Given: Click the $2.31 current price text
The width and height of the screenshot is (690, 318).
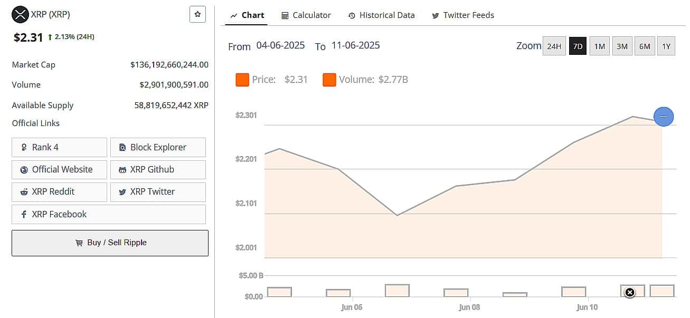Looking at the screenshot, I should click(28, 37).
